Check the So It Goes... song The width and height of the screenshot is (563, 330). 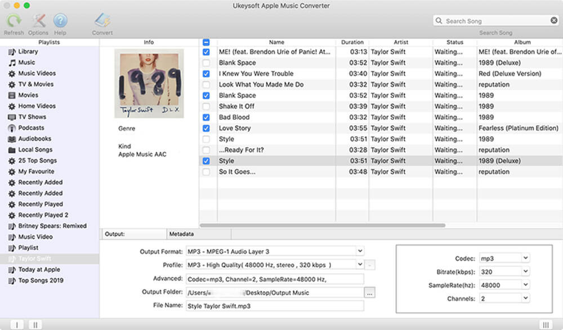(x=206, y=172)
